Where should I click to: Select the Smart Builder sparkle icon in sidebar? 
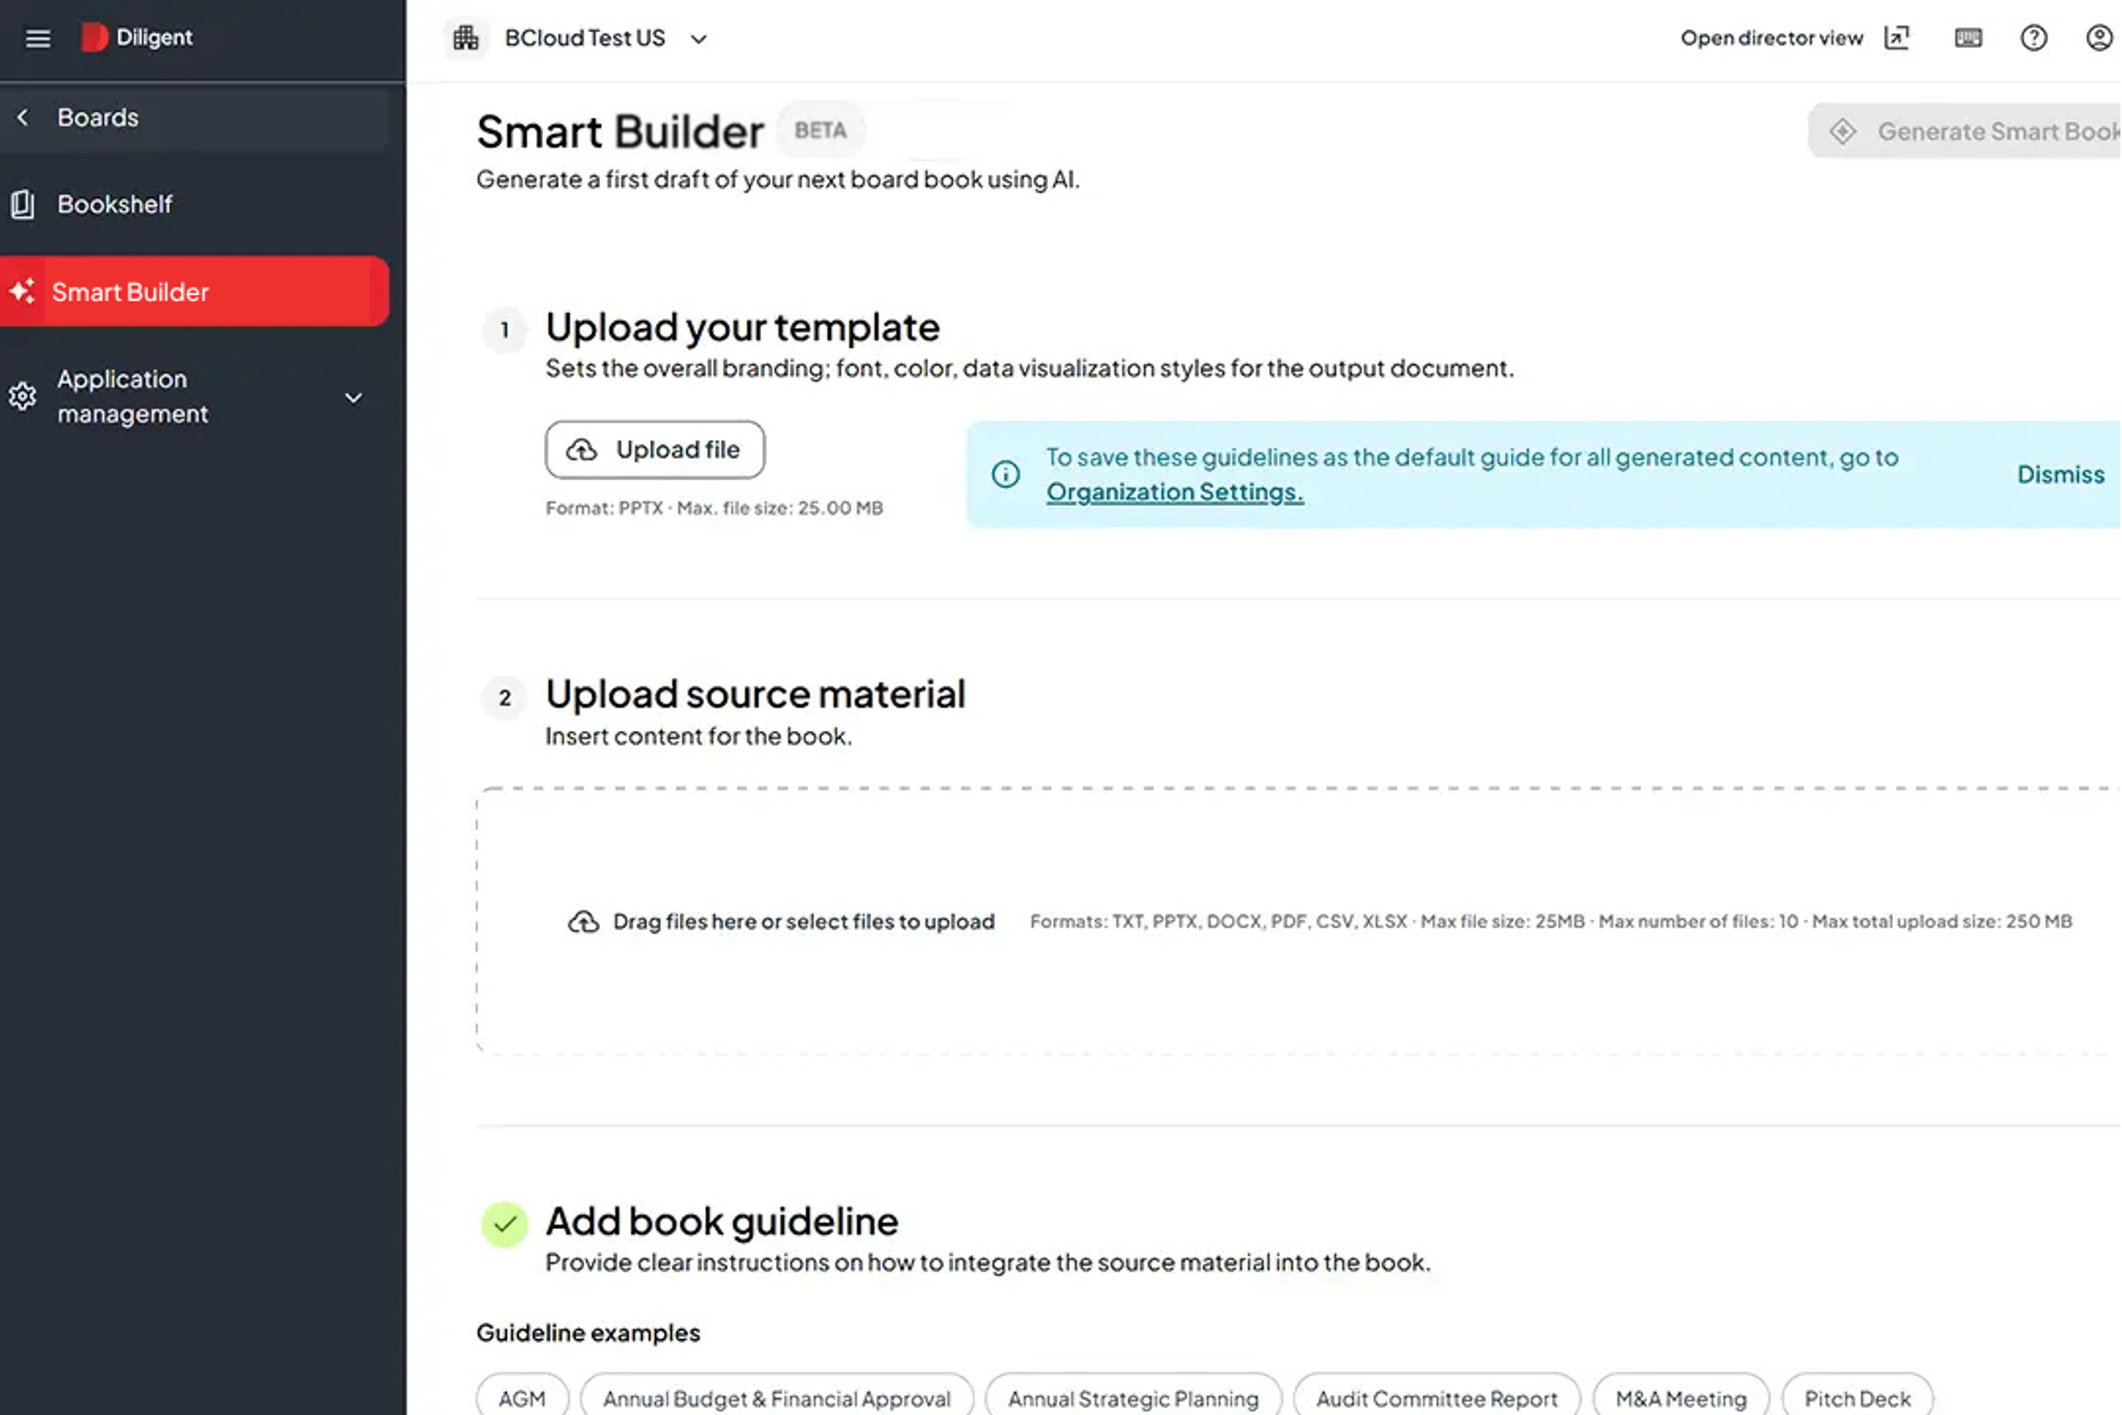tap(23, 291)
